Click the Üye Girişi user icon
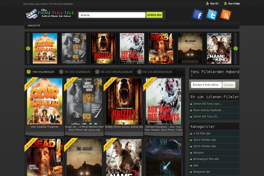This screenshot has width=264, height=176. tap(226, 4)
